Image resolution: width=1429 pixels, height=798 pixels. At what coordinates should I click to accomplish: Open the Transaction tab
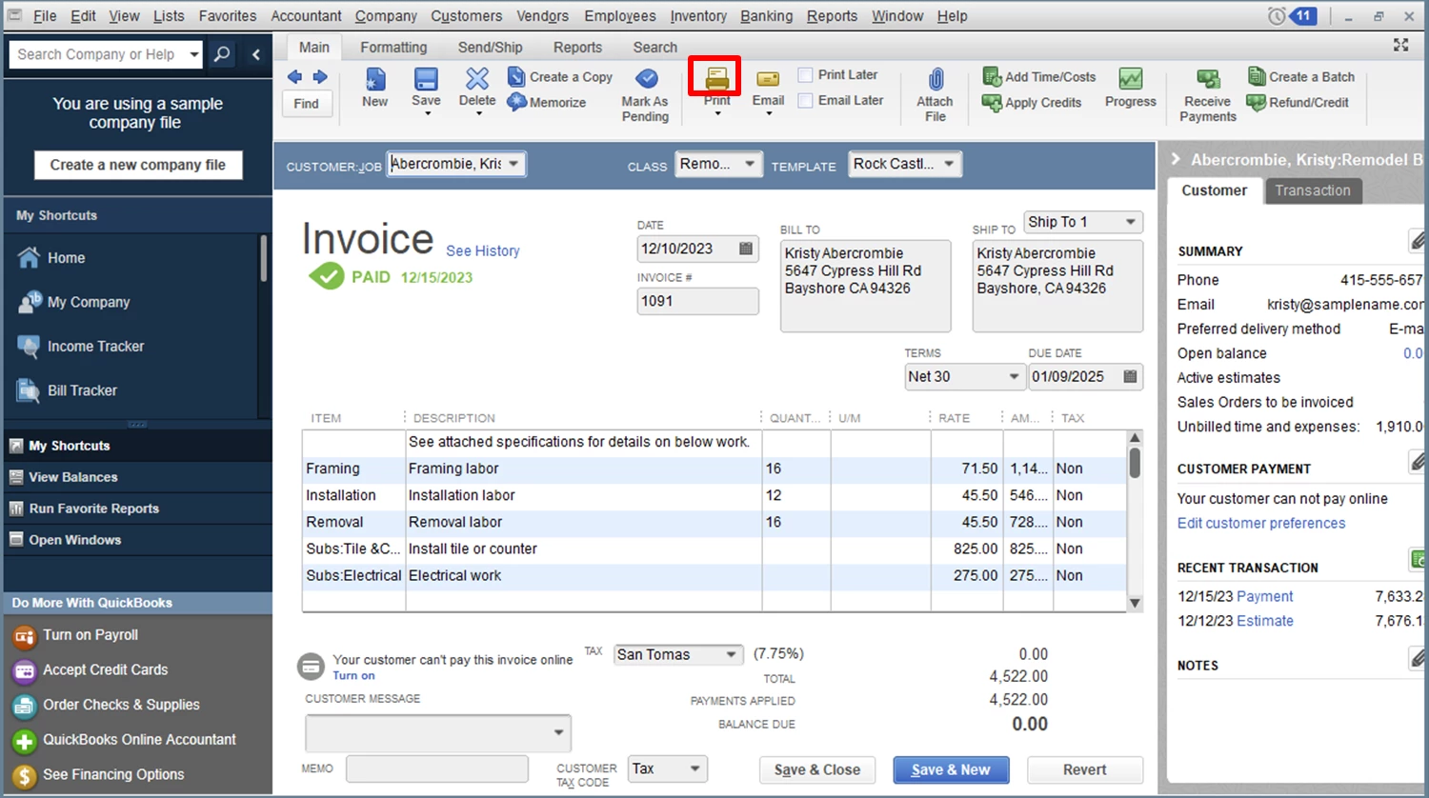pyautogui.click(x=1313, y=190)
